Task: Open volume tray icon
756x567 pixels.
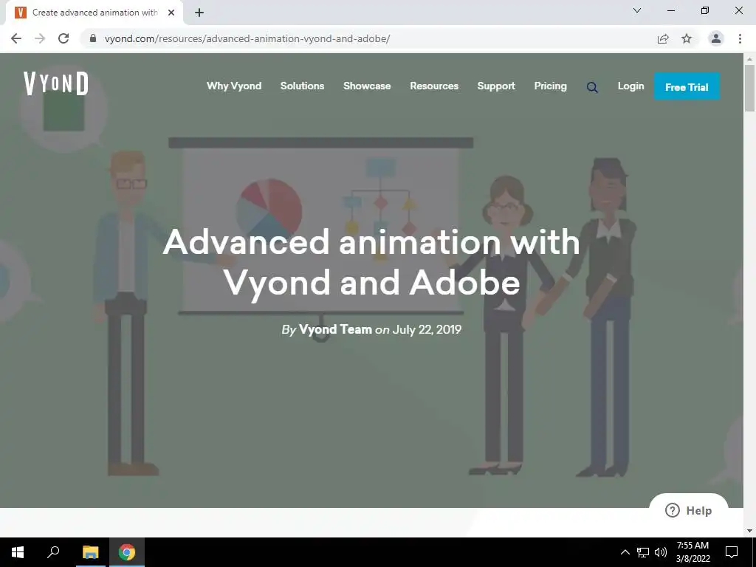Action: pos(661,552)
